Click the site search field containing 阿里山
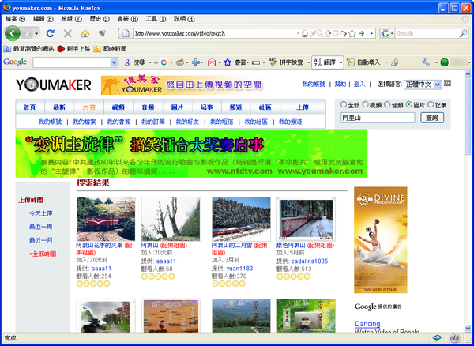474x346 pixels. pos(378,118)
